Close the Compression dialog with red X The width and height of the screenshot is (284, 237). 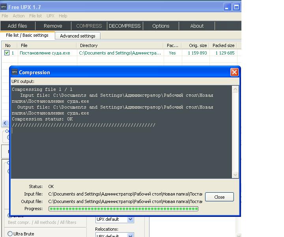point(234,72)
